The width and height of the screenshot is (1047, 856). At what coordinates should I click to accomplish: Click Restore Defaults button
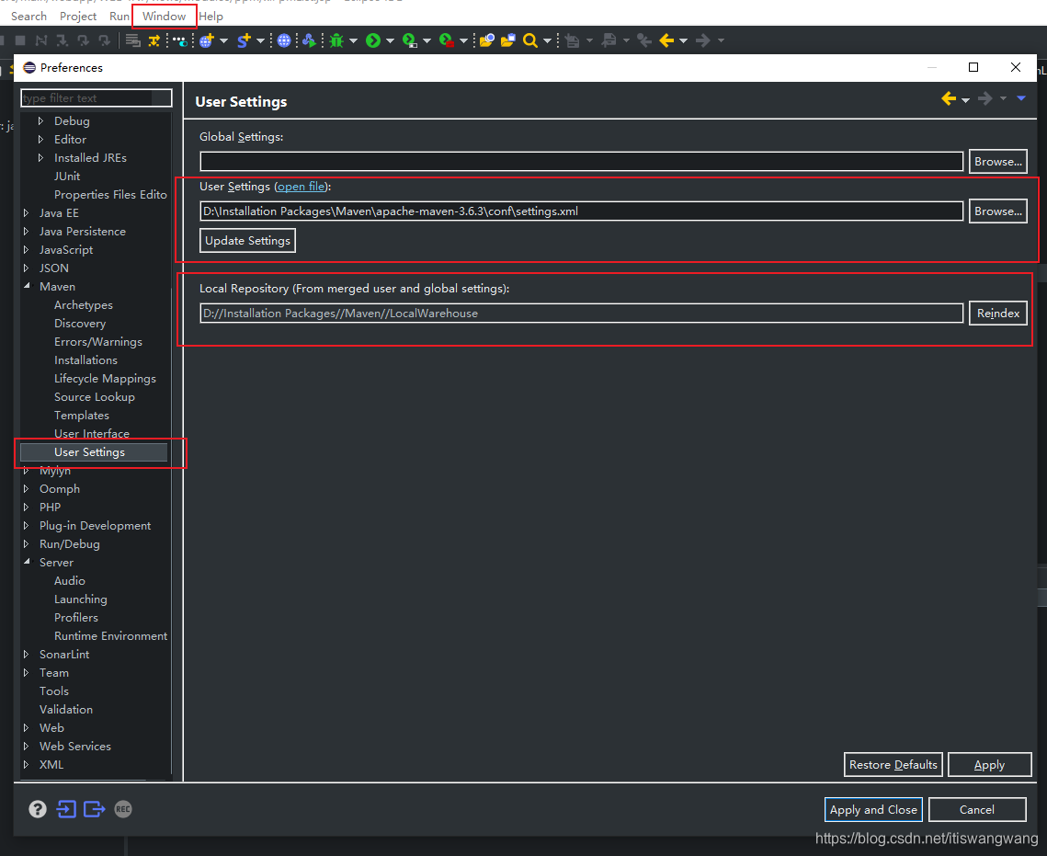coord(893,765)
